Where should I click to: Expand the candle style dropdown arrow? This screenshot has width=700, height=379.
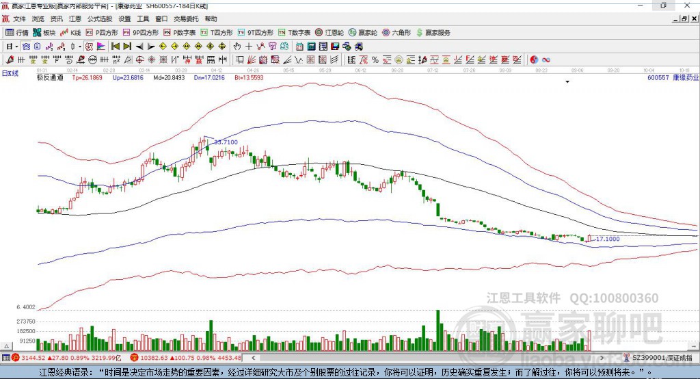(x=80, y=47)
